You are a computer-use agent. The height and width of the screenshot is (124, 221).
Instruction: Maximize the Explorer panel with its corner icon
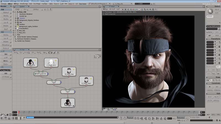[x=100, y=7]
